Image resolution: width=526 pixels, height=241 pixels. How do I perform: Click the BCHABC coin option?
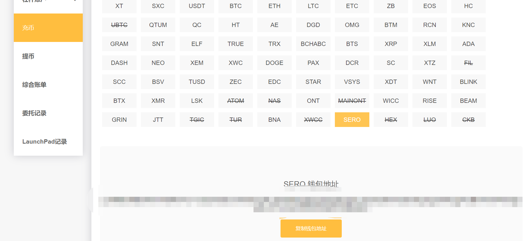tap(313, 44)
